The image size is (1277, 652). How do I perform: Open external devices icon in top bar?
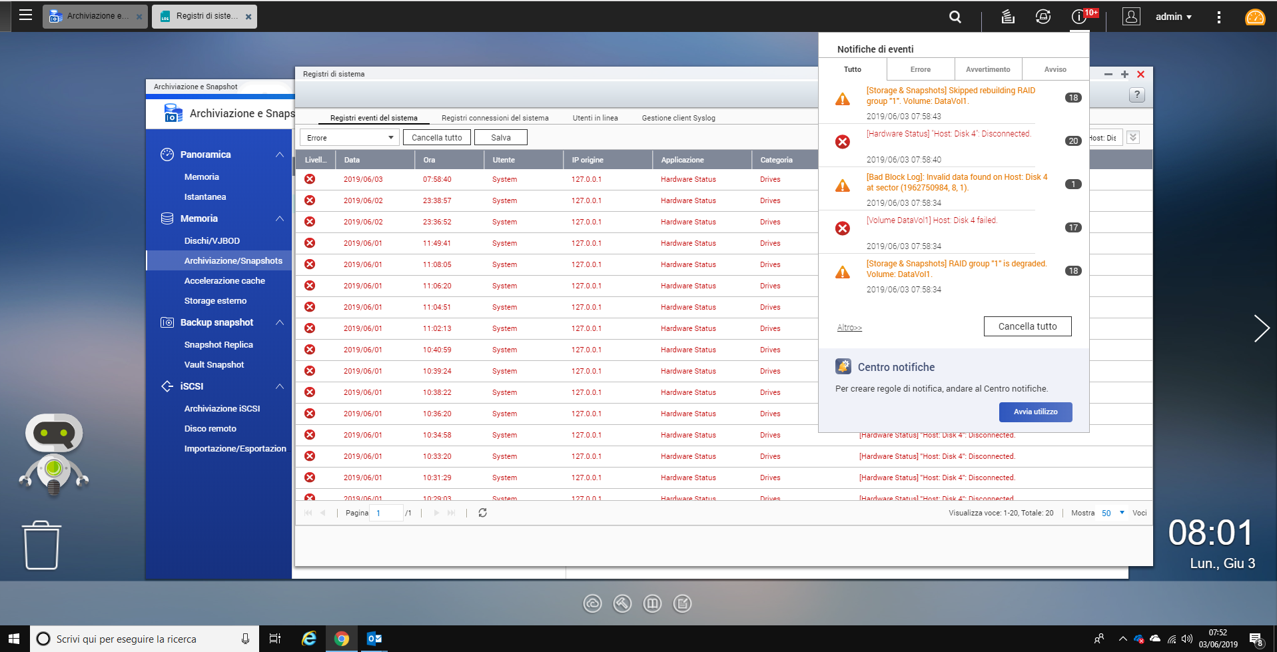click(1043, 17)
